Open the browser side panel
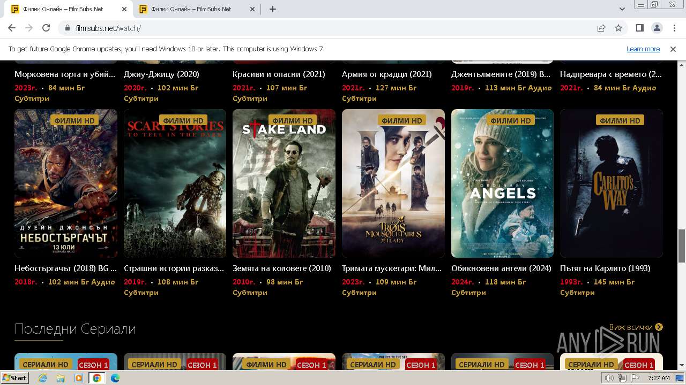The image size is (686, 385). [x=639, y=28]
